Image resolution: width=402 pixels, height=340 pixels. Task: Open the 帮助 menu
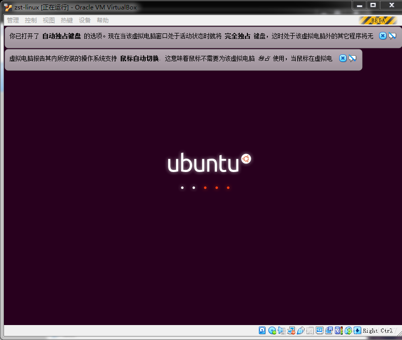(x=103, y=20)
